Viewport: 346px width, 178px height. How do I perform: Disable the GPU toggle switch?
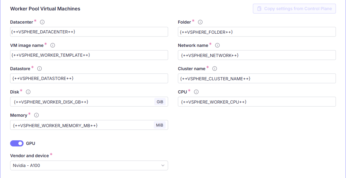click(x=17, y=143)
